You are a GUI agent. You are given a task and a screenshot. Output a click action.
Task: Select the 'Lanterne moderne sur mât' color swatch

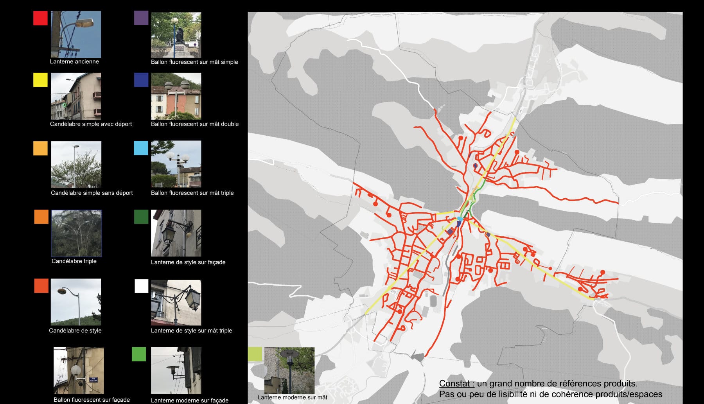point(255,353)
